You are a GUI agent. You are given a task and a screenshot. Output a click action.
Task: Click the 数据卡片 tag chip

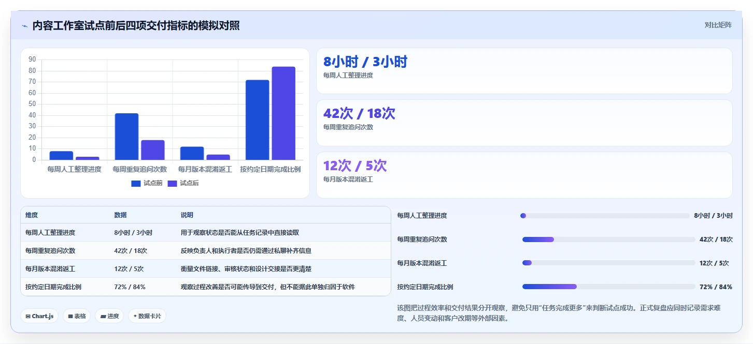click(147, 316)
